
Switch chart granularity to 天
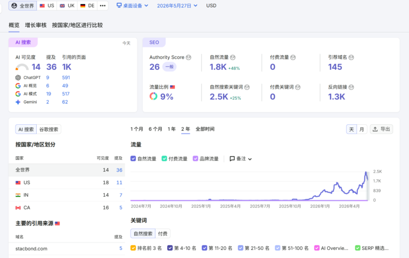tap(351, 129)
